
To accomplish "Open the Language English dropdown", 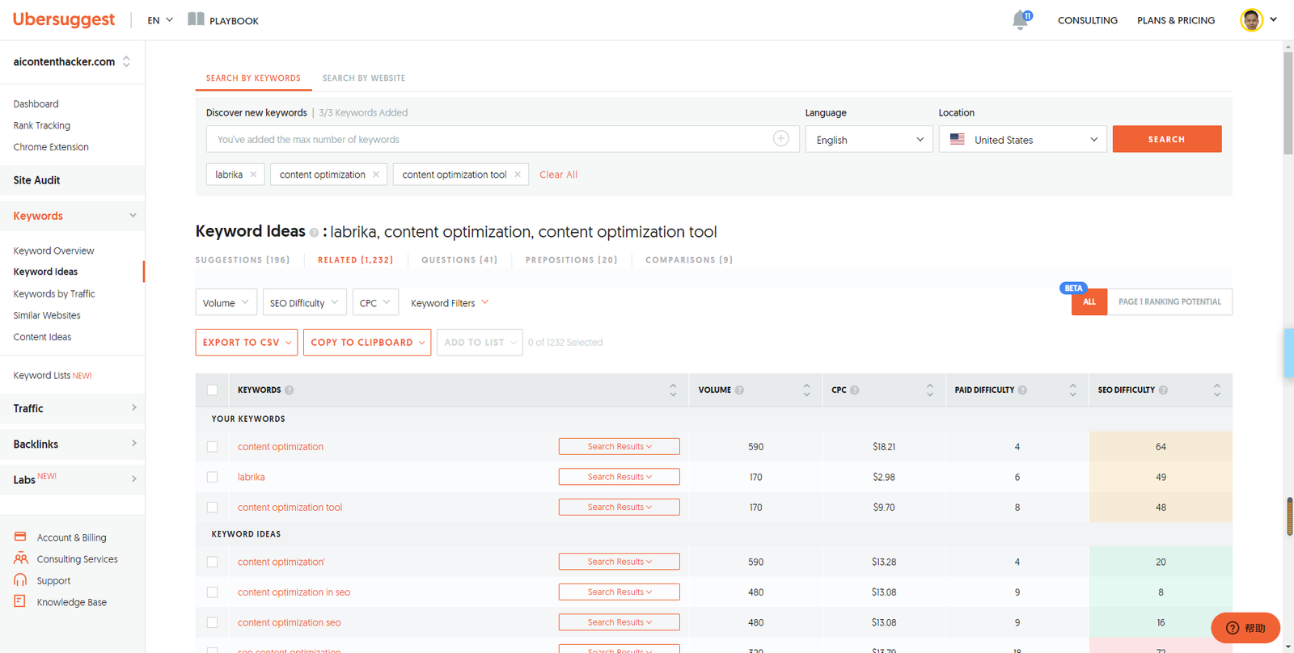I will (x=869, y=139).
